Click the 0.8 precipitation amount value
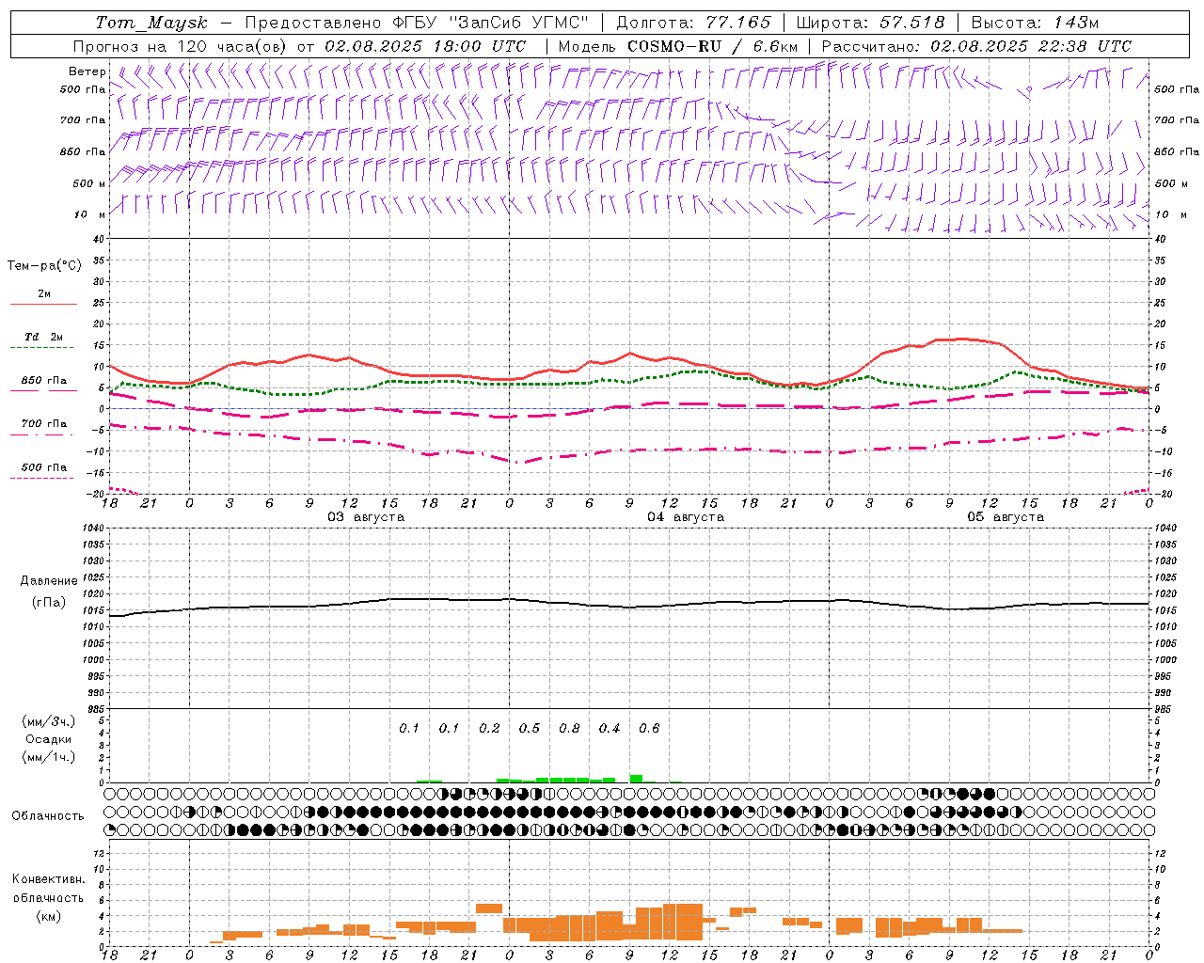The width and height of the screenshot is (1204, 963). (x=569, y=729)
